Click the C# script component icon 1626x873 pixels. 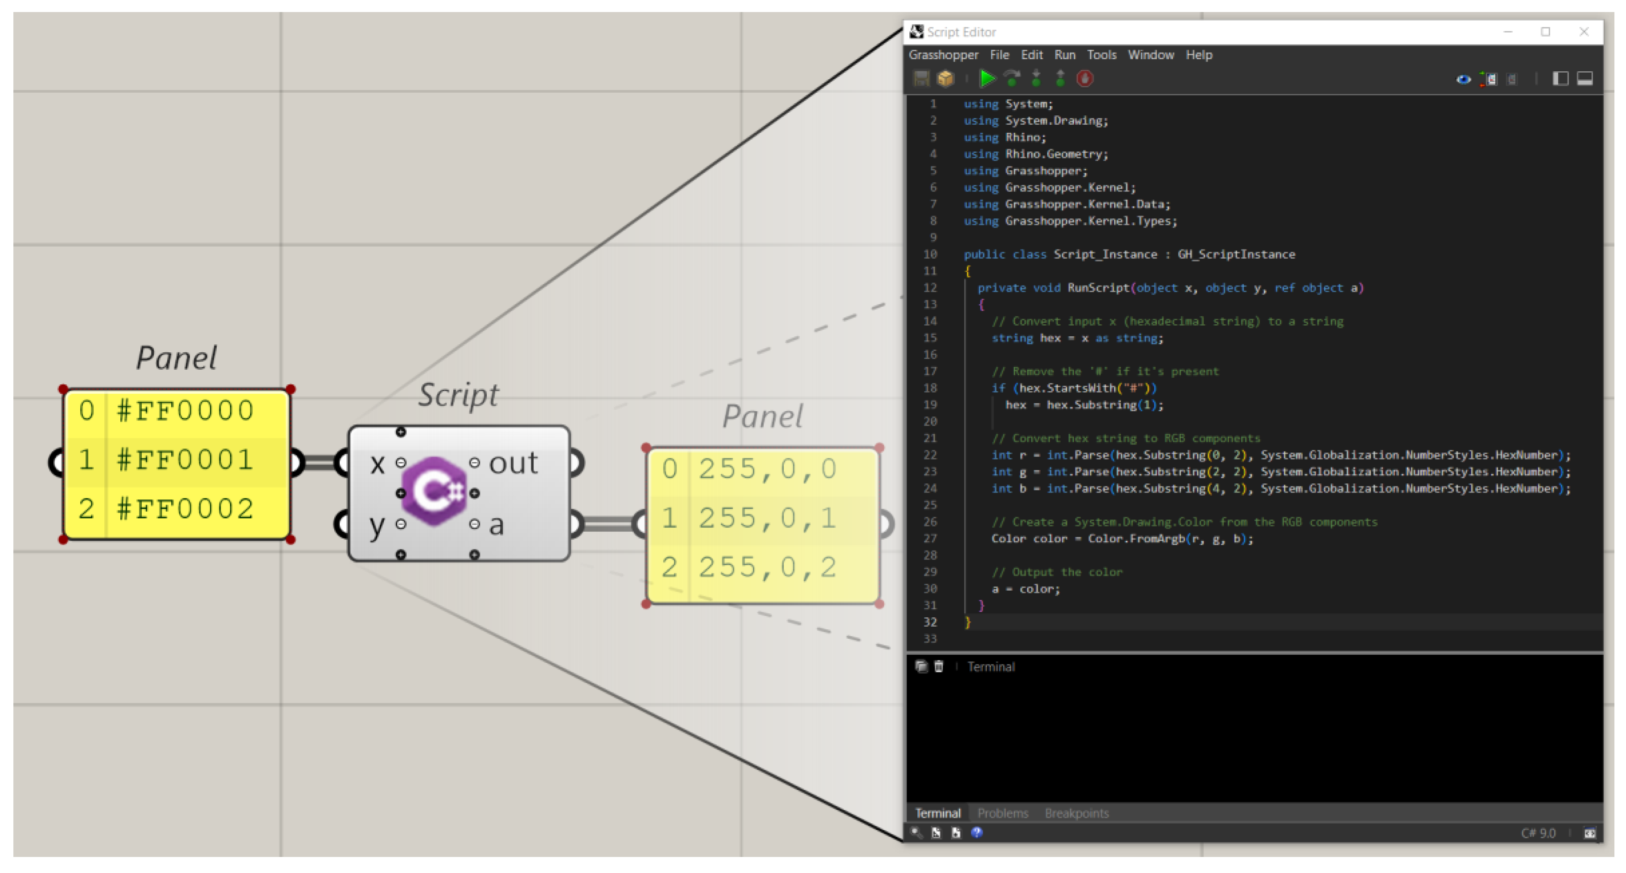click(434, 492)
